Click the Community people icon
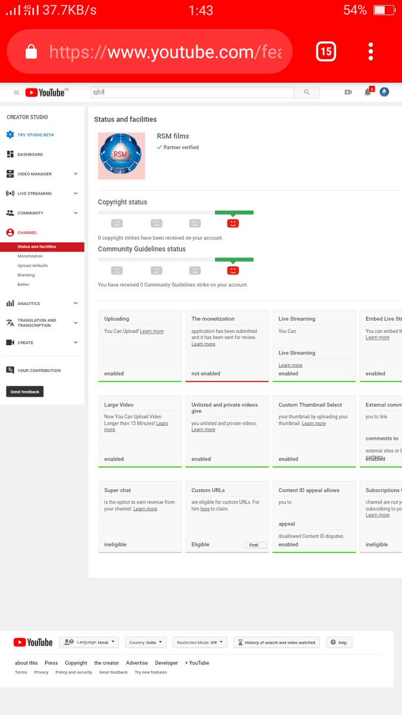The image size is (402, 715). (x=10, y=213)
